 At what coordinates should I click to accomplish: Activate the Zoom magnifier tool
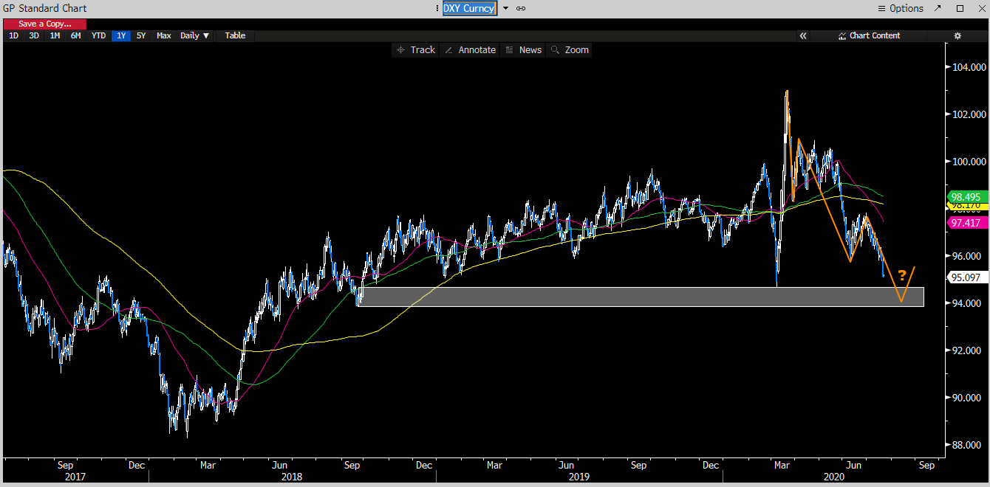[x=570, y=49]
